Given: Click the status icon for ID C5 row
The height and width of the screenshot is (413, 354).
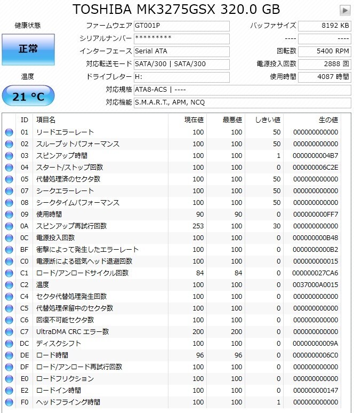Looking at the screenshot, I should pos(9,308).
